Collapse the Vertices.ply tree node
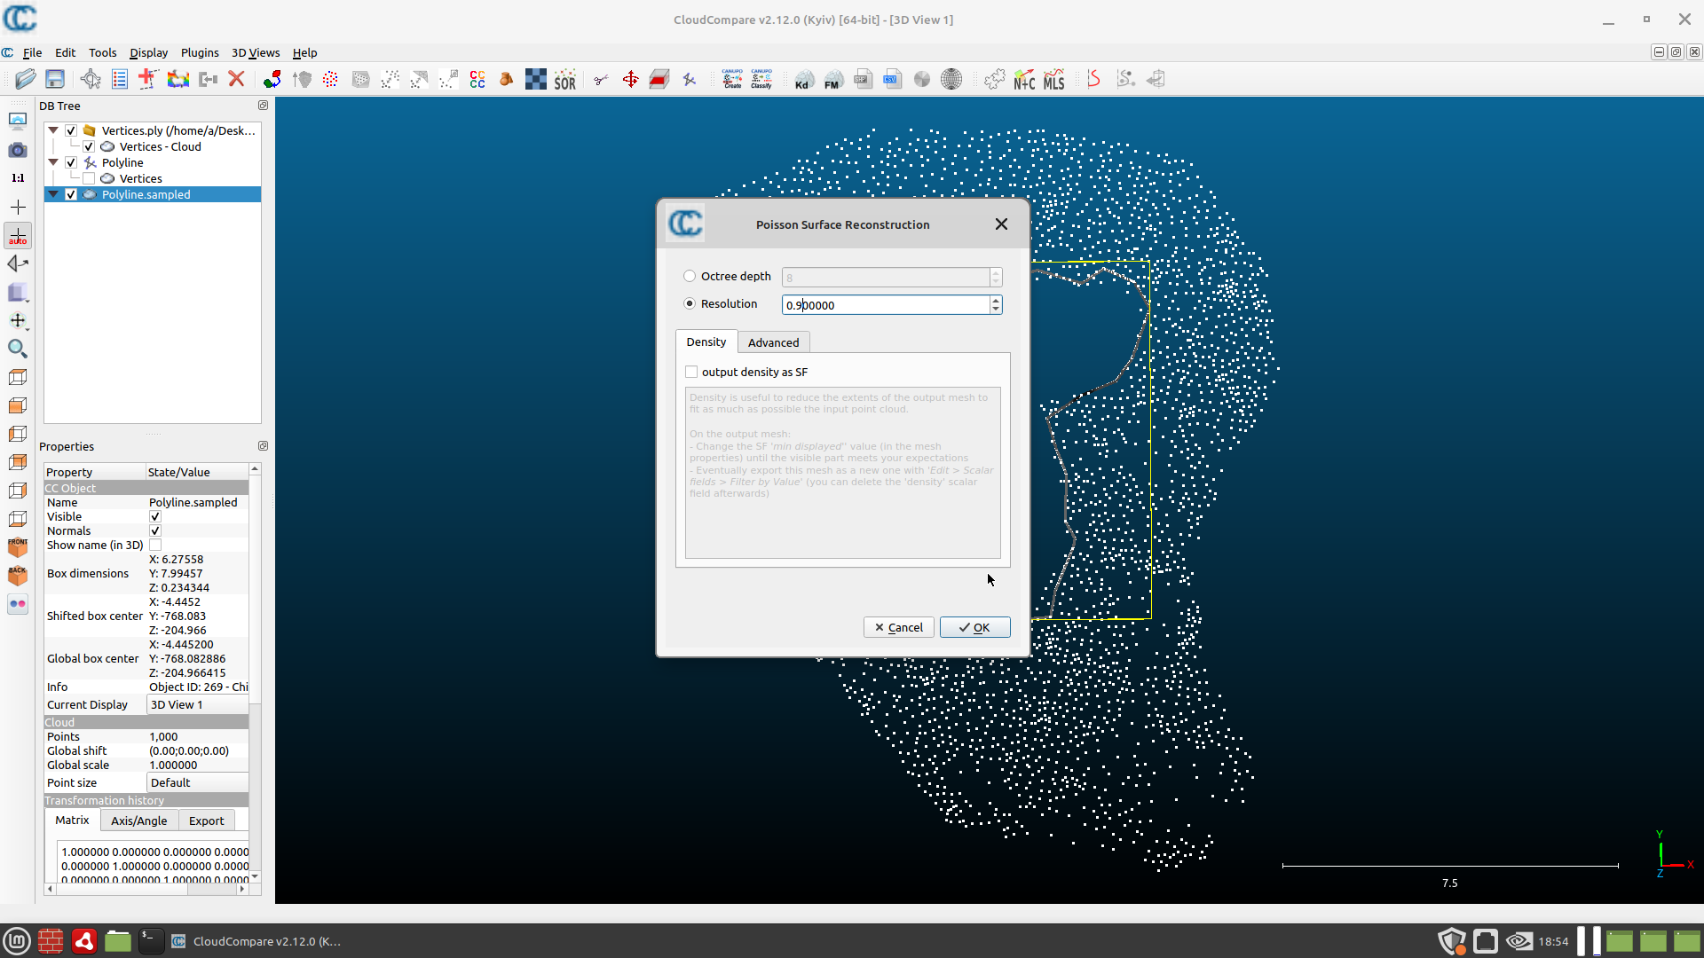The image size is (1704, 958). pos(53,130)
